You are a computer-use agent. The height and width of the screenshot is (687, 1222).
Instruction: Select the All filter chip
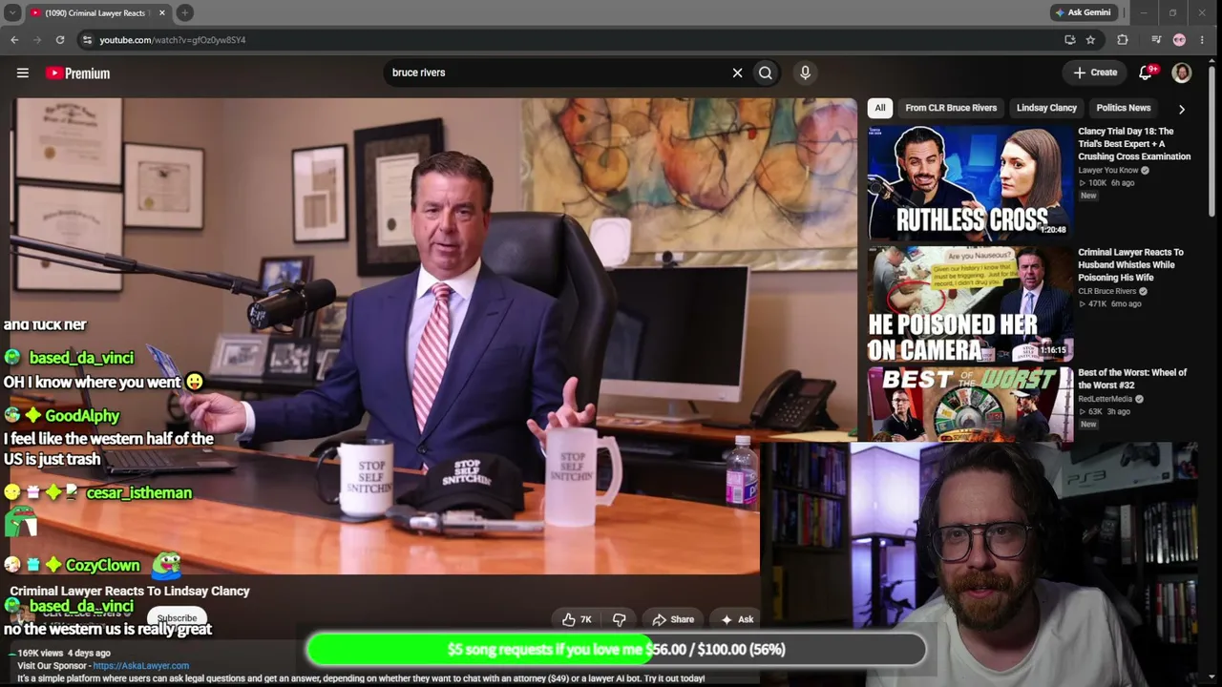(x=880, y=108)
